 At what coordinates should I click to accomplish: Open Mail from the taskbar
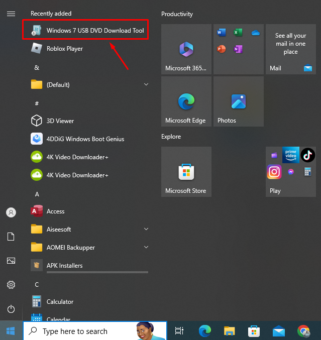click(279, 331)
